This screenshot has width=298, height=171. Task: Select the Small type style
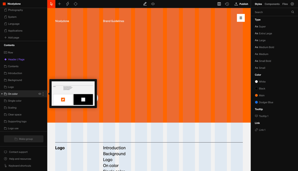click(x=260, y=68)
